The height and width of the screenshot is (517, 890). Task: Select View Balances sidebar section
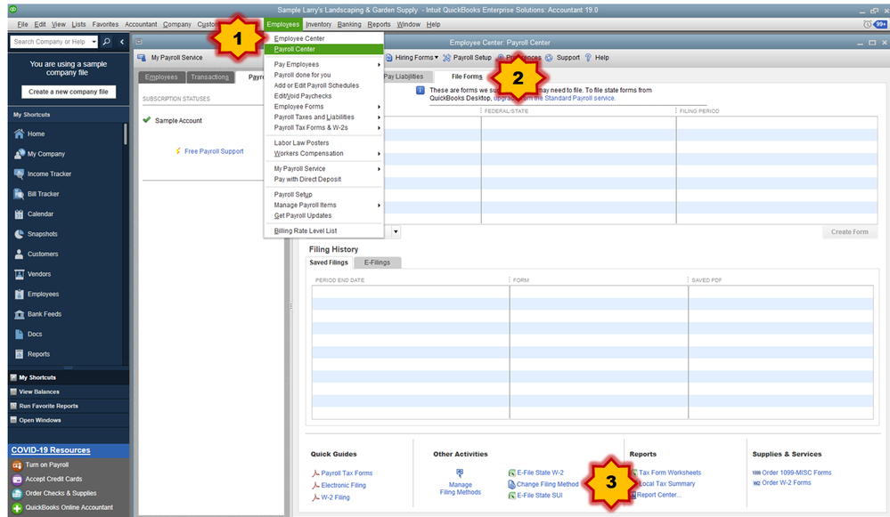point(38,392)
